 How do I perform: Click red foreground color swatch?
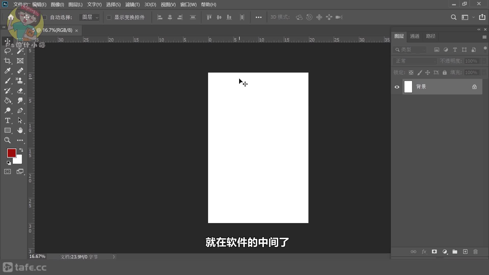point(11,153)
